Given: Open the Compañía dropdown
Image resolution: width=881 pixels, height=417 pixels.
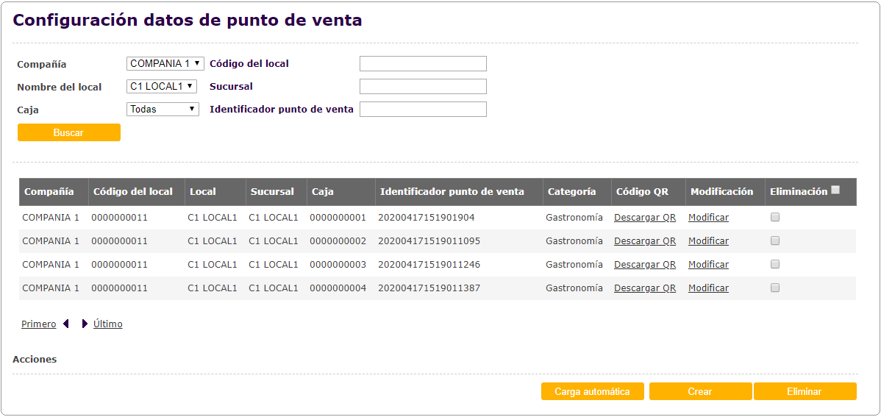Looking at the screenshot, I should coord(165,63).
